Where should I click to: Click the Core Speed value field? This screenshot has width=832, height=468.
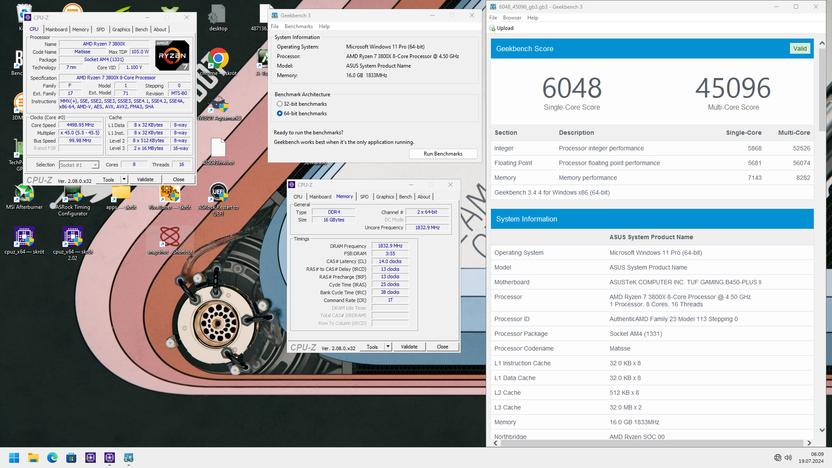click(x=80, y=125)
